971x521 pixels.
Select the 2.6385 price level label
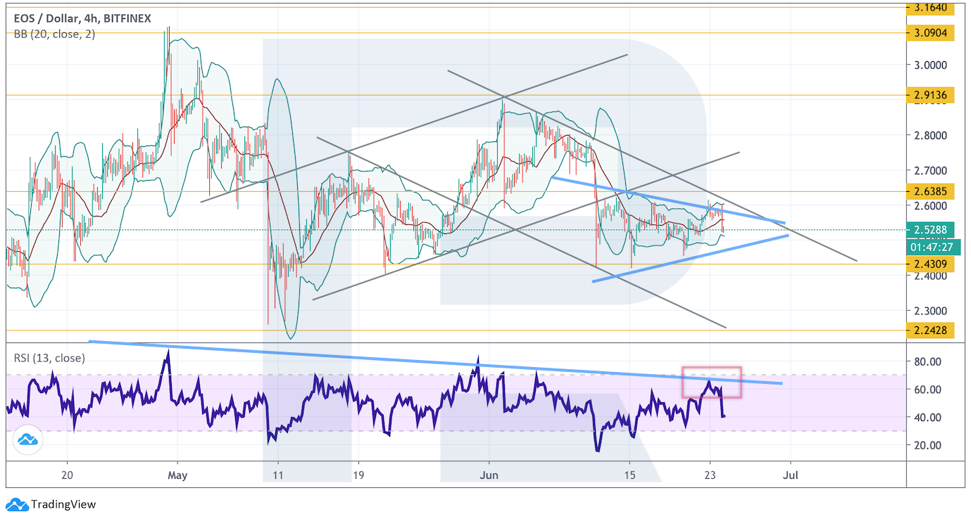(930, 191)
